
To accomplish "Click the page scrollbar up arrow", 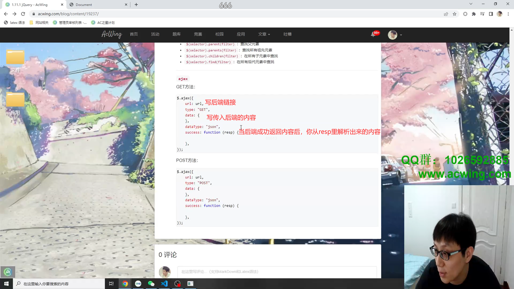I will pyautogui.click(x=511, y=30).
